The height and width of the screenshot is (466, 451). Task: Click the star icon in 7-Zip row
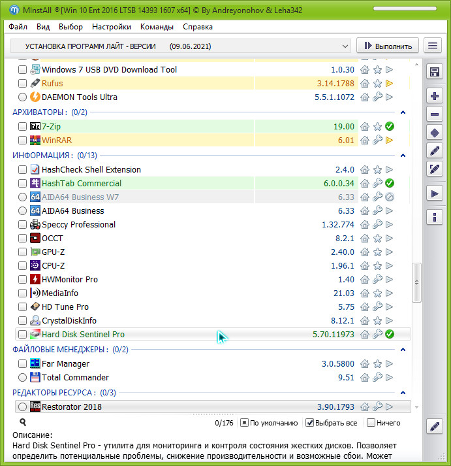[x=377, y=127]
